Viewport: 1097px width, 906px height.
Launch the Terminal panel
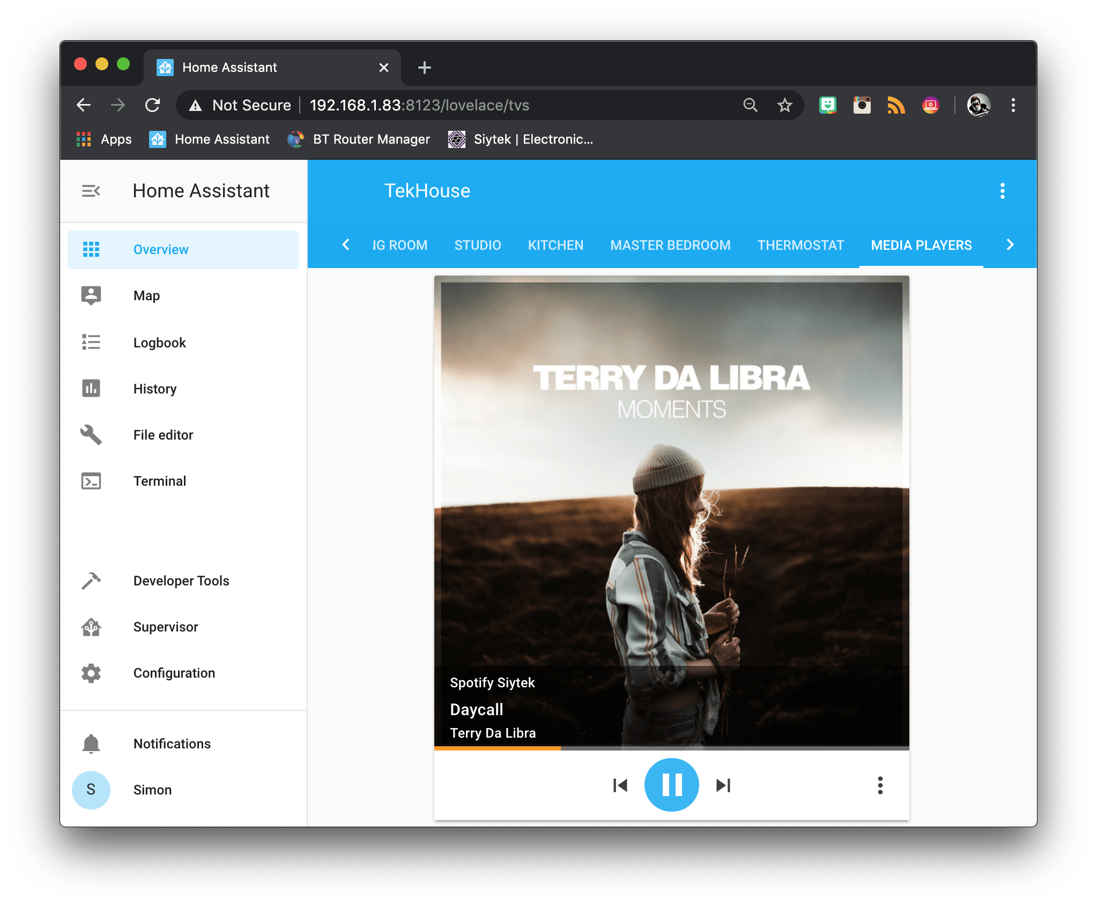pos(159,481)
